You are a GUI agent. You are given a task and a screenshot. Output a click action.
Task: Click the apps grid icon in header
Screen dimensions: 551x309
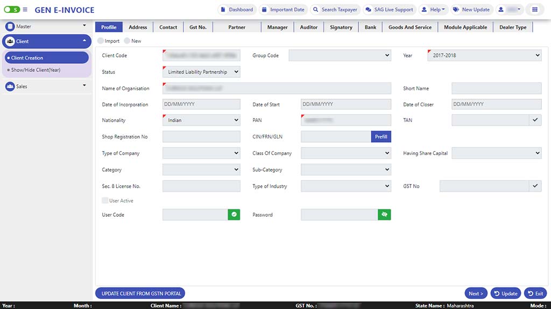(x=534, y=10)
